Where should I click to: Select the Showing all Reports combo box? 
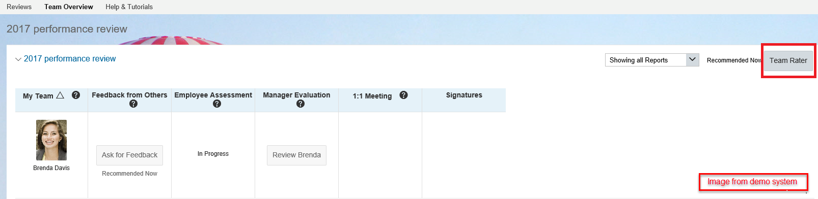[652, 60]
